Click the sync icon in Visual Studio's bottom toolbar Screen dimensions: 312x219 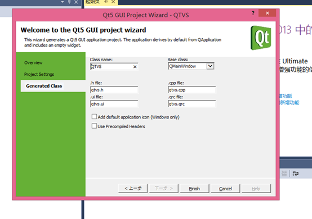click(295, 174)
